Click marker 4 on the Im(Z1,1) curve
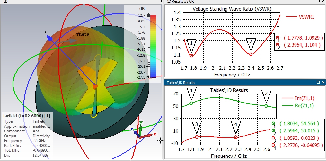The image size is (326, 161). 236,137
